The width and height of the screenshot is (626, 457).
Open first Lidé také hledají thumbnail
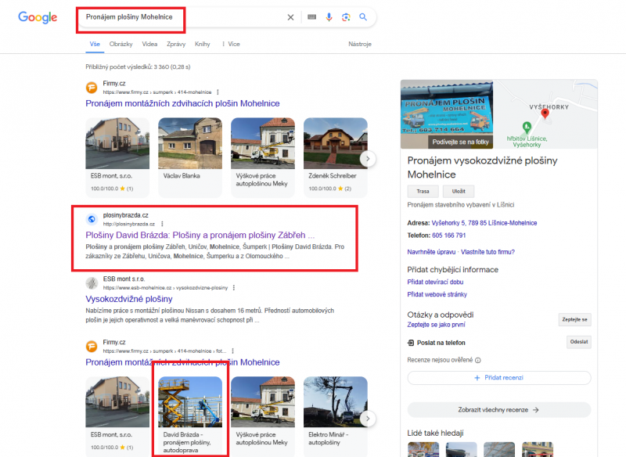tap(423, 450)
